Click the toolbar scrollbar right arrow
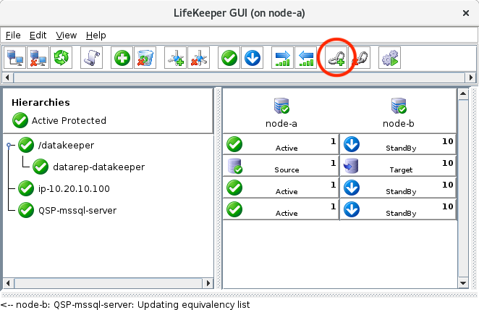This screenshot has height=310, width=479. click(x=471, y=77)
